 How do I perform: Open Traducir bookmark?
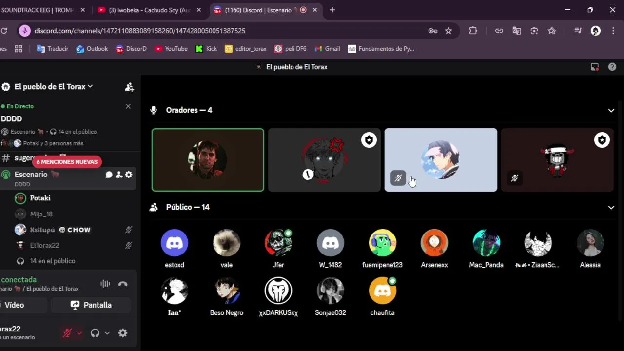53,49
